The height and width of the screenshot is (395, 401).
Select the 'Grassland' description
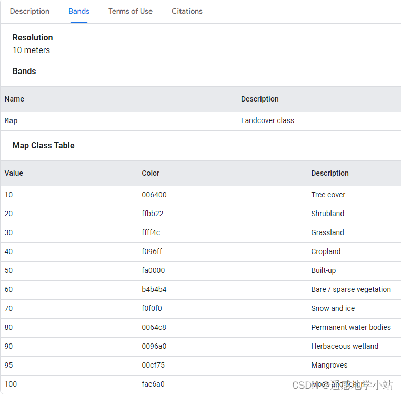click(328, 232)
